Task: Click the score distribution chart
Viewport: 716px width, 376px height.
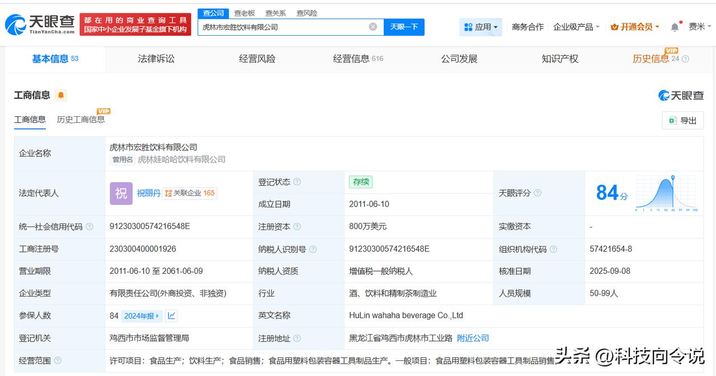Action: [666, 193]
